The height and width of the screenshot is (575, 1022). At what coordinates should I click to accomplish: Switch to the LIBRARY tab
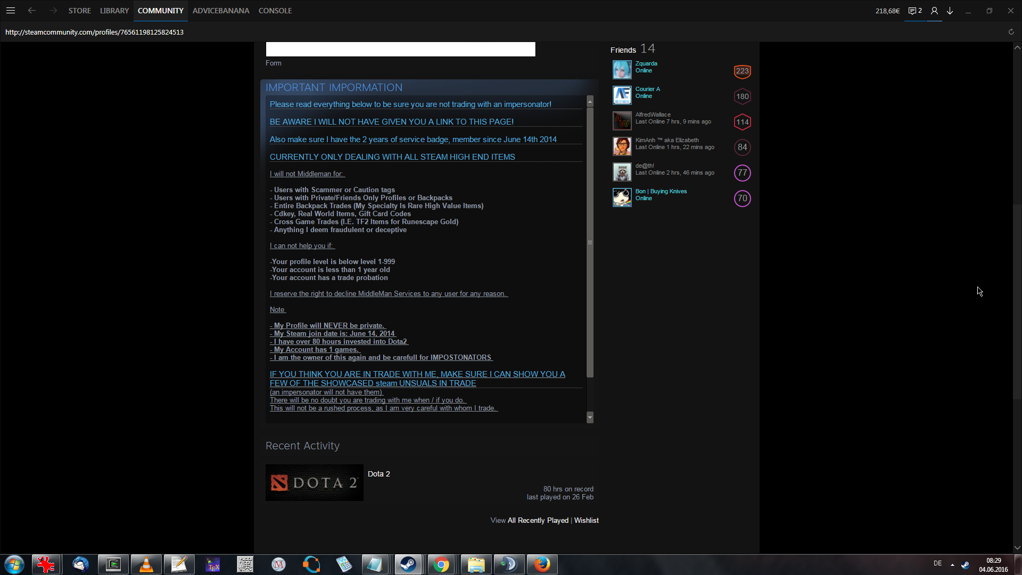click(x=114, y=11)
